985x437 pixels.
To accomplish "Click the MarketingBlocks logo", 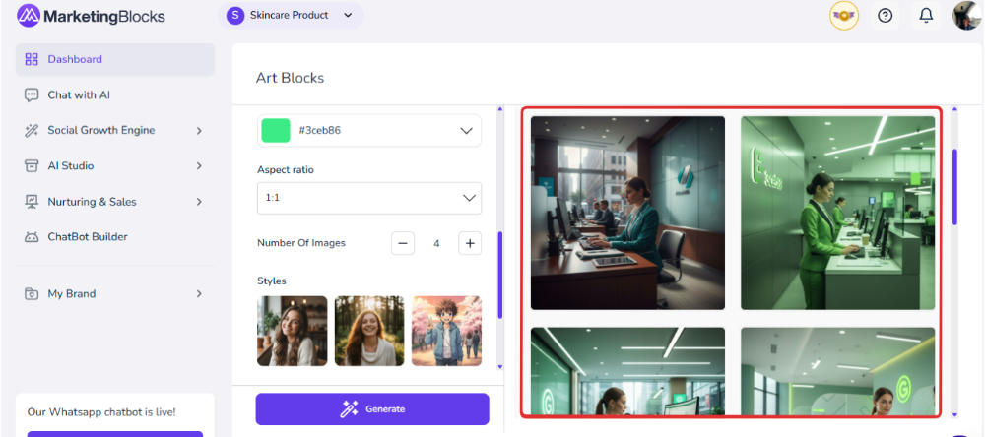I will click(x=91, y=16).
